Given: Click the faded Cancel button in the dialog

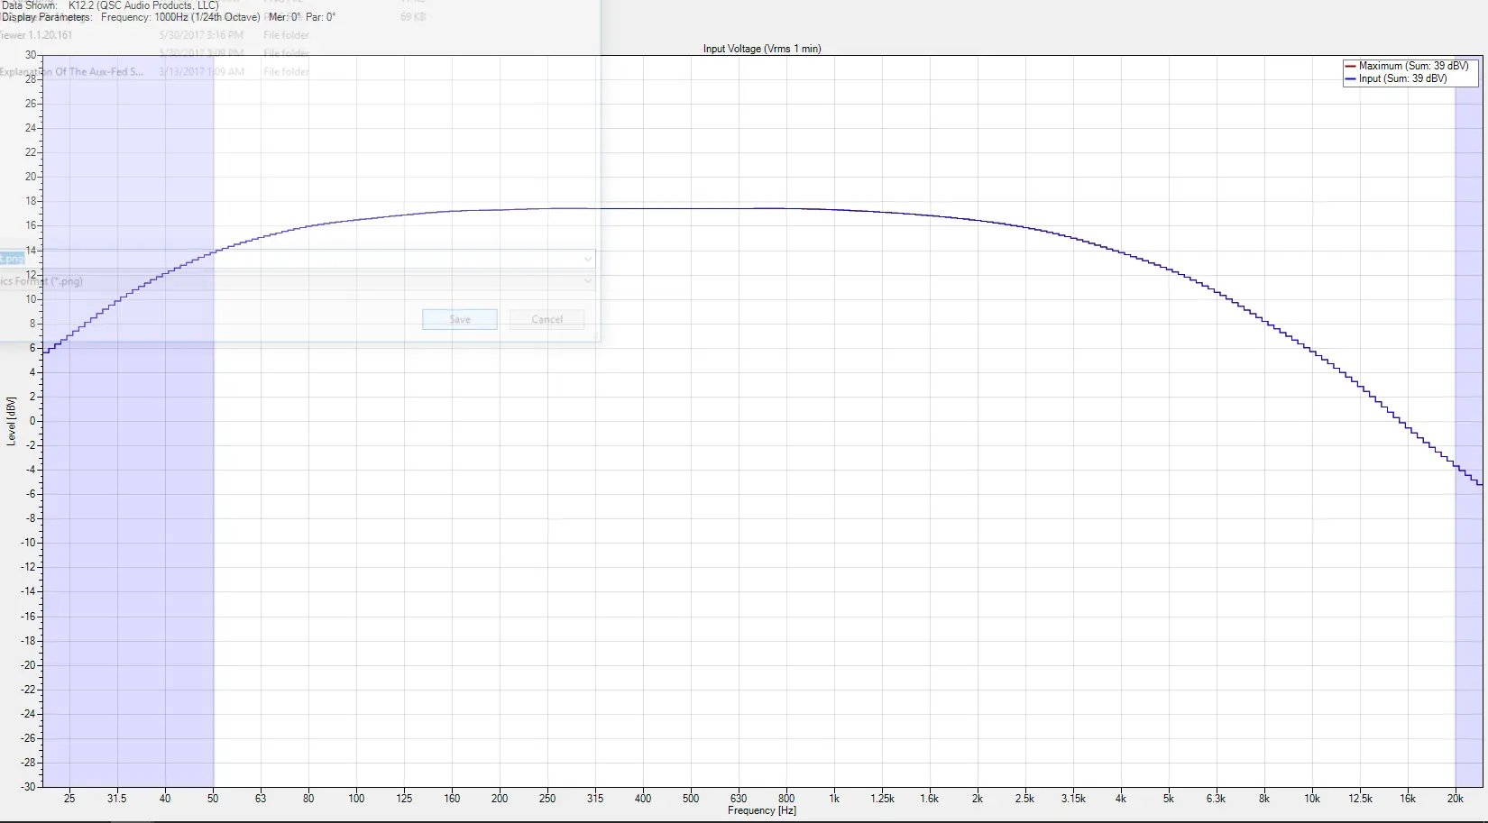Looking at the screenshot, I should click(x=547, y=319).
